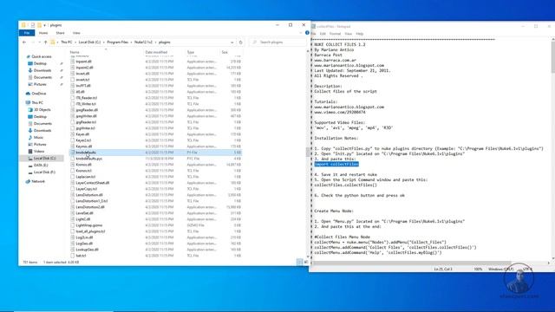The width and height of the screenshot is (555, 312).
Task: Open the File tab in Explorer
Action: click(27, 33)
